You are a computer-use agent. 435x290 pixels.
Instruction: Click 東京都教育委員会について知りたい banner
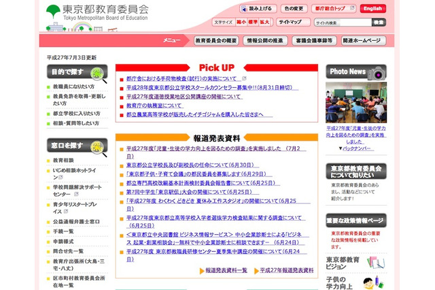[356, 172]
